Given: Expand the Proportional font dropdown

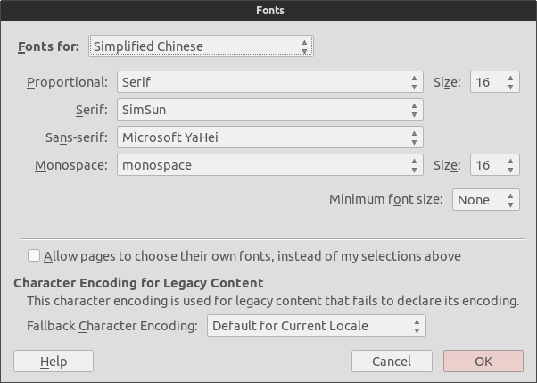Looking at the screenshot, I should [270, 82].
